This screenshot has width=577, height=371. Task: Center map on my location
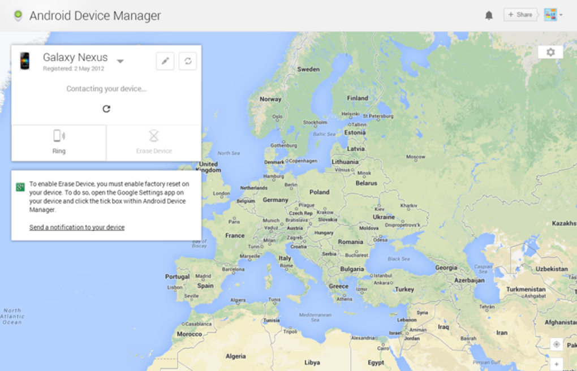point(557,344)
